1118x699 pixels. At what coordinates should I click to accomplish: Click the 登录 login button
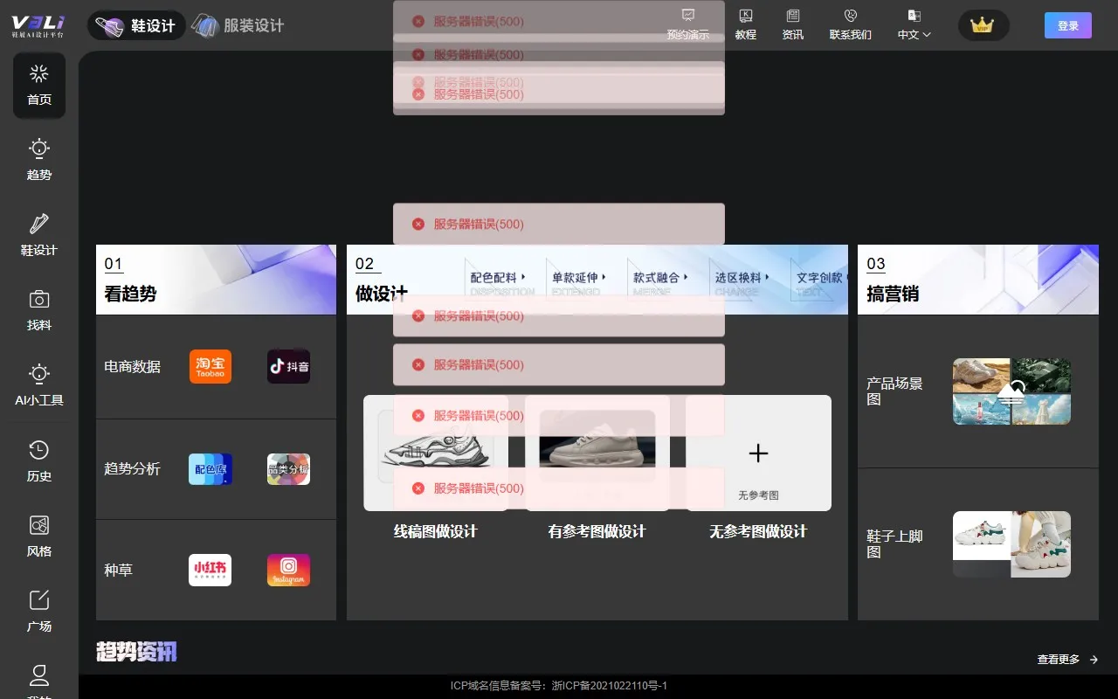pyautogui.click(x=1067, y=25)
